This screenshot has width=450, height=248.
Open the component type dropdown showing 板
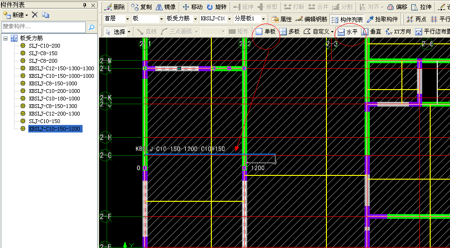pos(161,19)
